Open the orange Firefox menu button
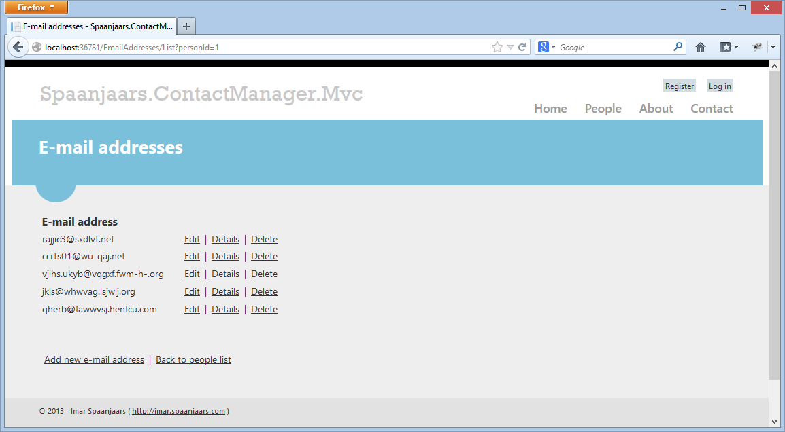The width and height of the screenshot is (785, 432). point(36,7)
